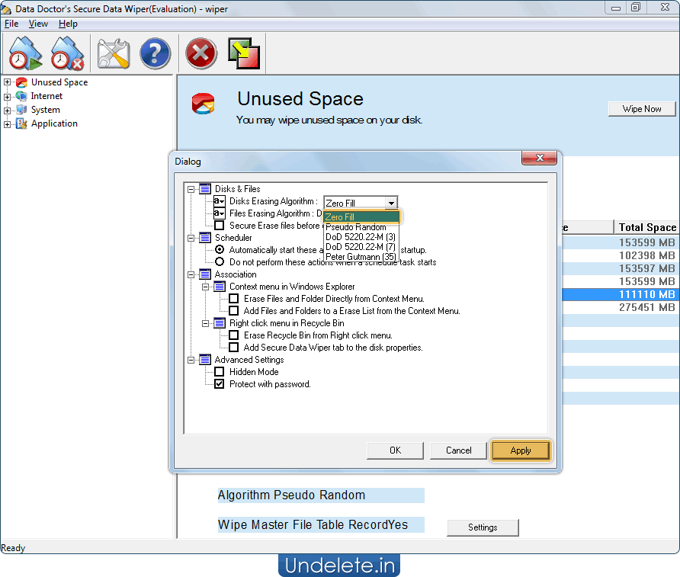
Task: Click the Internet globe icon in tree
Action: 21,96
